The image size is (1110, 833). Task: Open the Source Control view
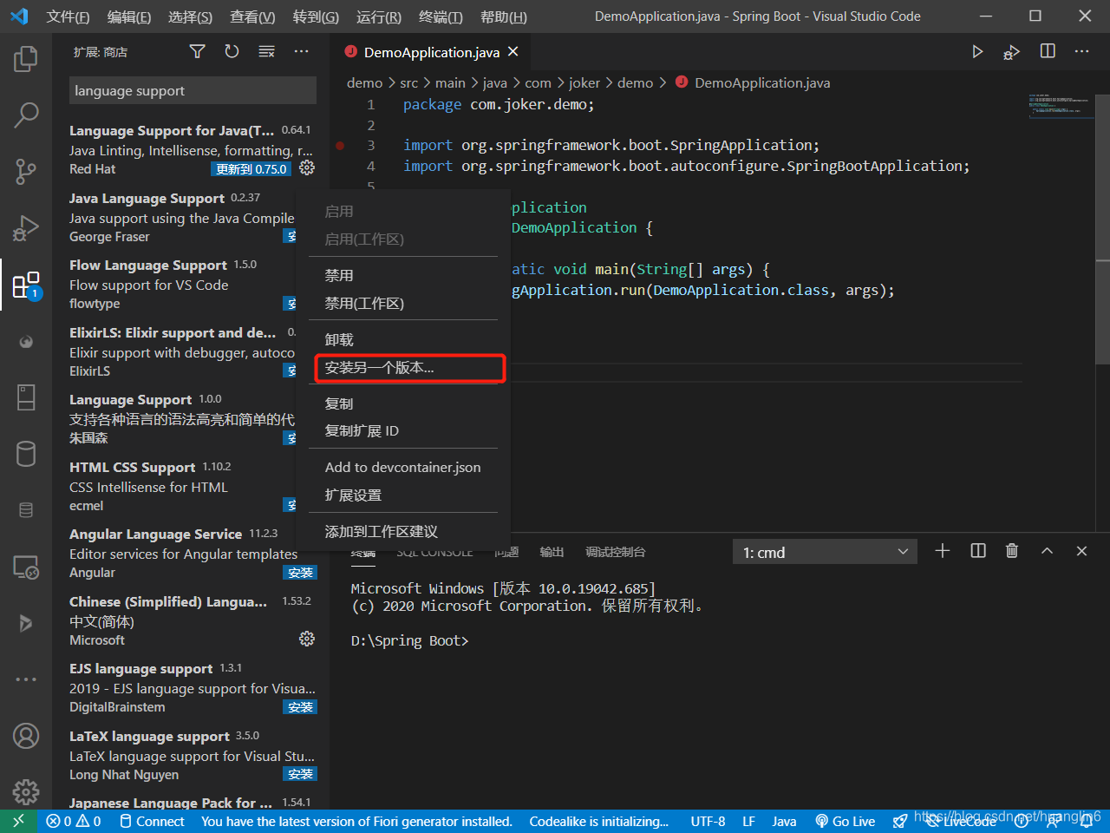[26, 171]
